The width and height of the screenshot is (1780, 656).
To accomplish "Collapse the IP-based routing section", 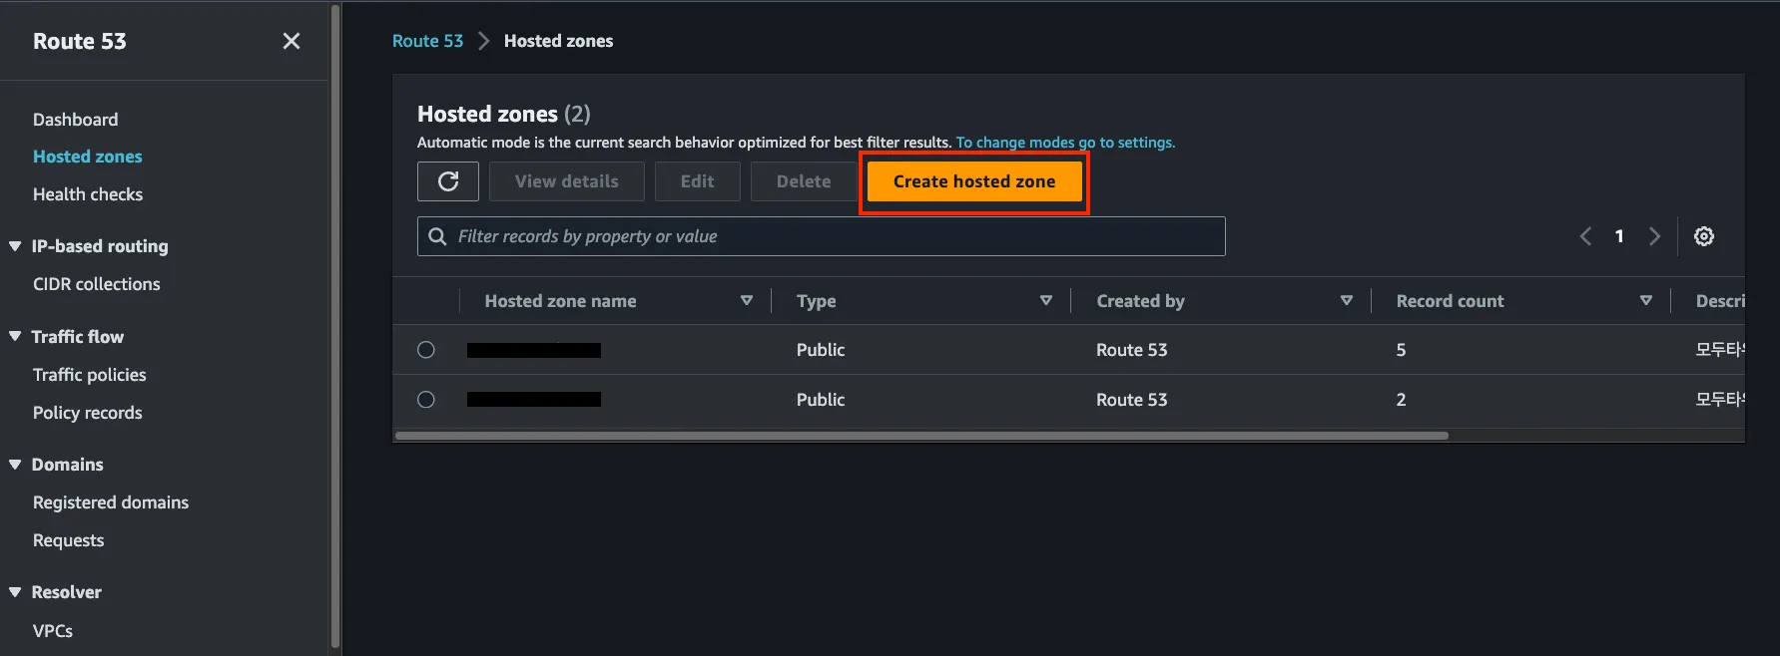I will 15,246.
